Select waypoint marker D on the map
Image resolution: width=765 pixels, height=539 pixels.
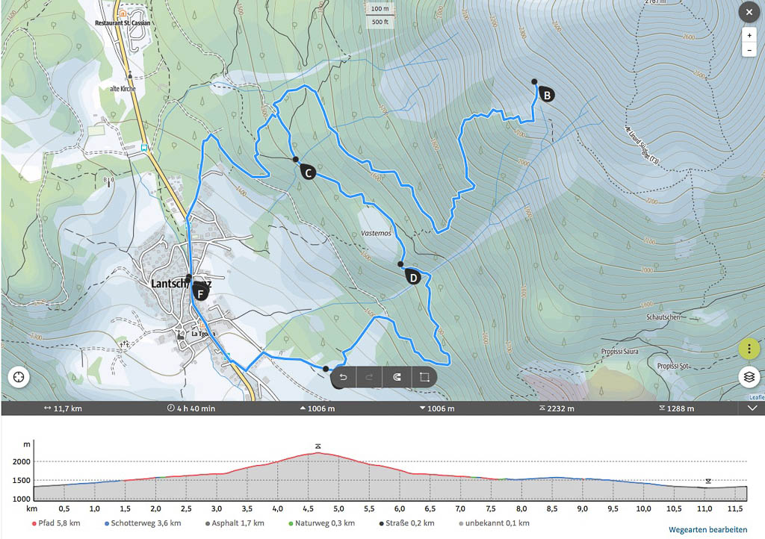pos(412,278)
